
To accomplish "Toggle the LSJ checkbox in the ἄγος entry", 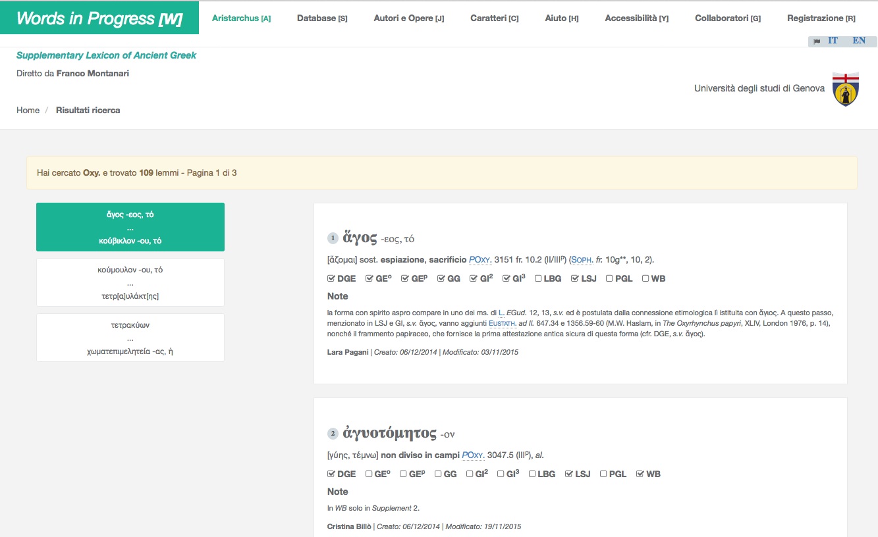I will [575, 278].
